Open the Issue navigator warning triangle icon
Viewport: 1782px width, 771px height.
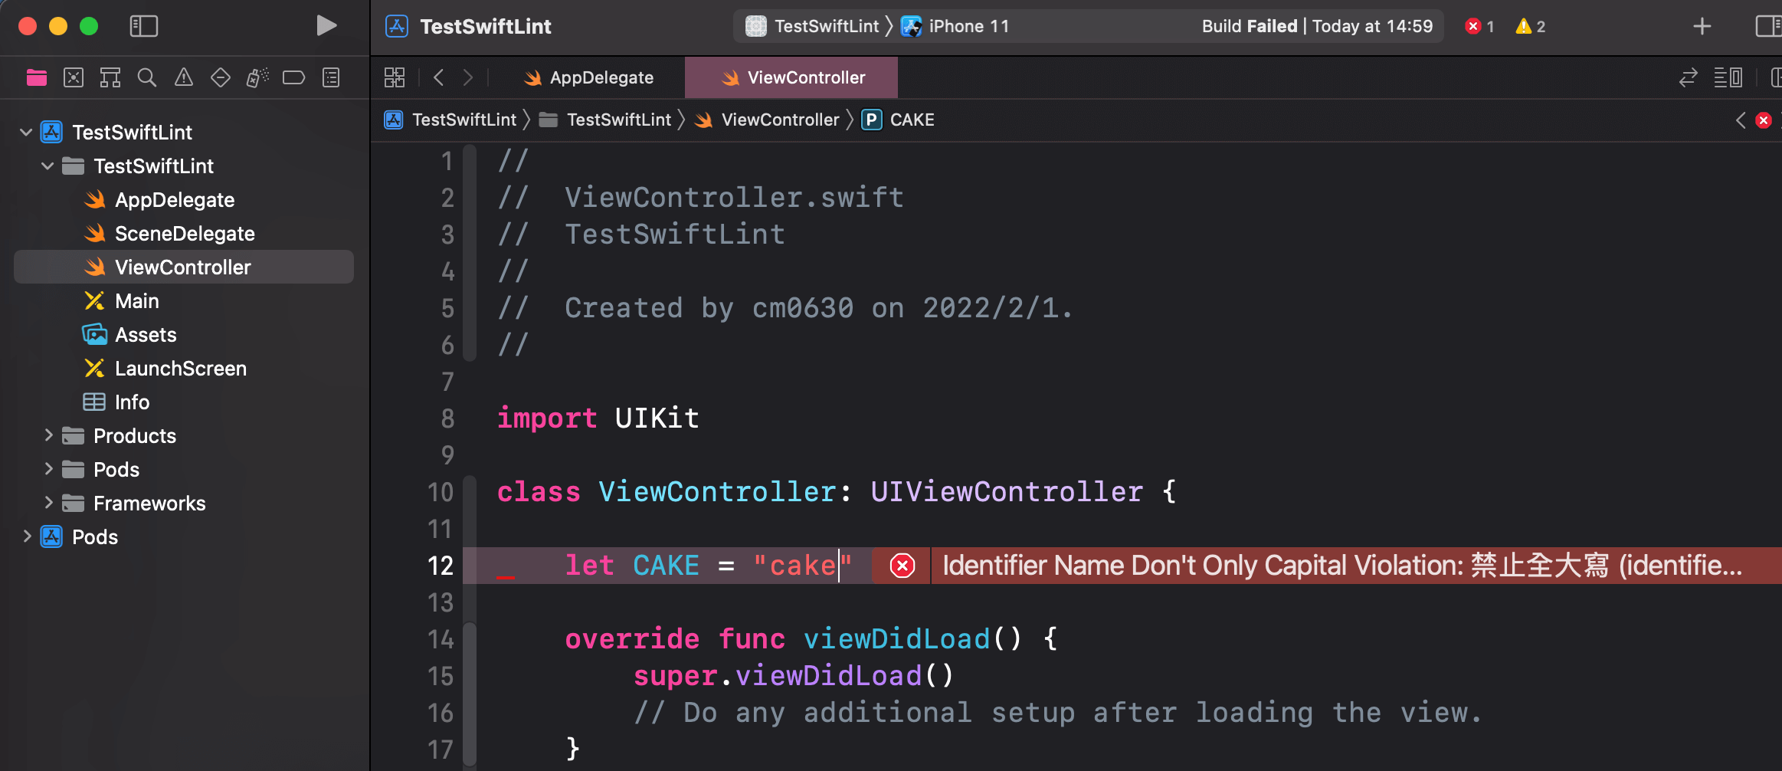(184, 77)
